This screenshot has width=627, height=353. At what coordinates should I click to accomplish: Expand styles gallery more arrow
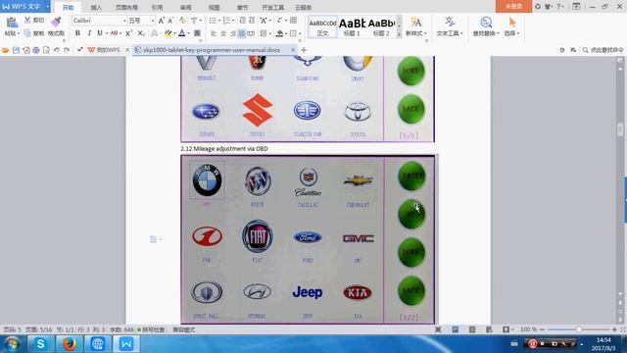click(x=399, y=35)
